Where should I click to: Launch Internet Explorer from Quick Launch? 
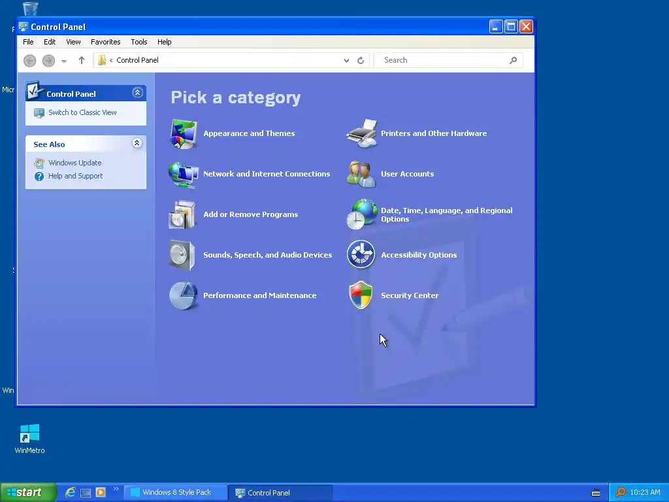[x=71, y=492]
